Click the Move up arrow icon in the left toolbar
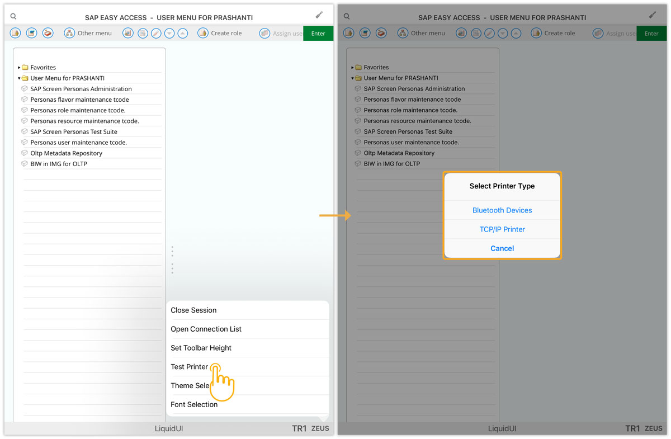 tap(183, 33)
